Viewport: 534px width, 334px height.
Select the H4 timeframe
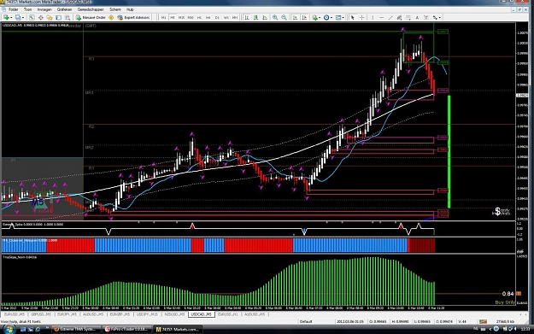208,17
